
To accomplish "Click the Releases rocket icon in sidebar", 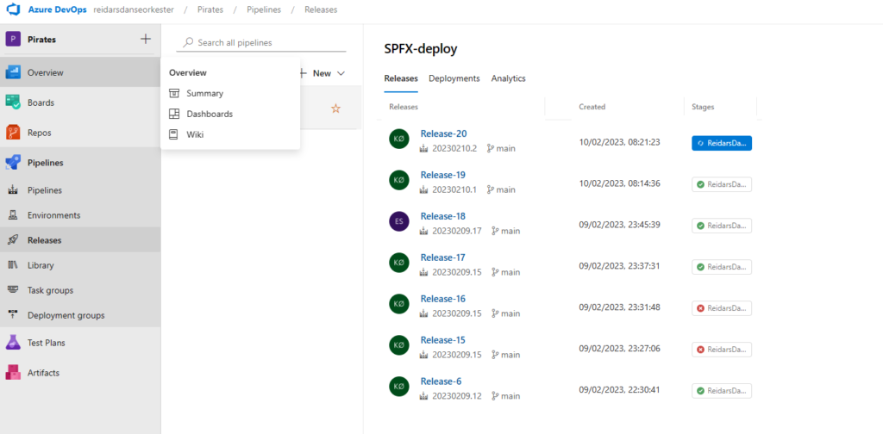I will pos(13,240).
